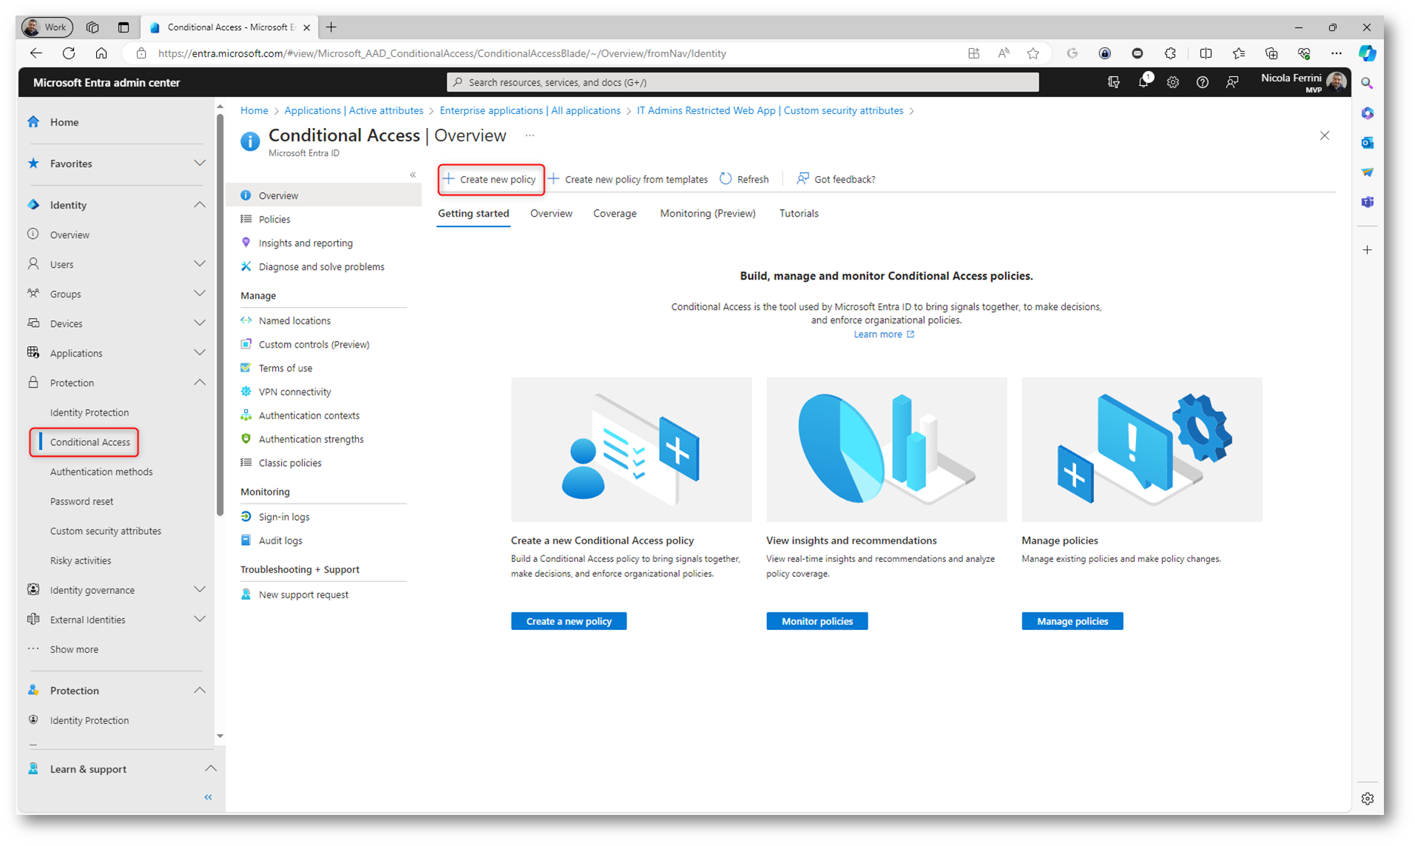Open Edge settings and more menu

click(x=1337, y=53)
